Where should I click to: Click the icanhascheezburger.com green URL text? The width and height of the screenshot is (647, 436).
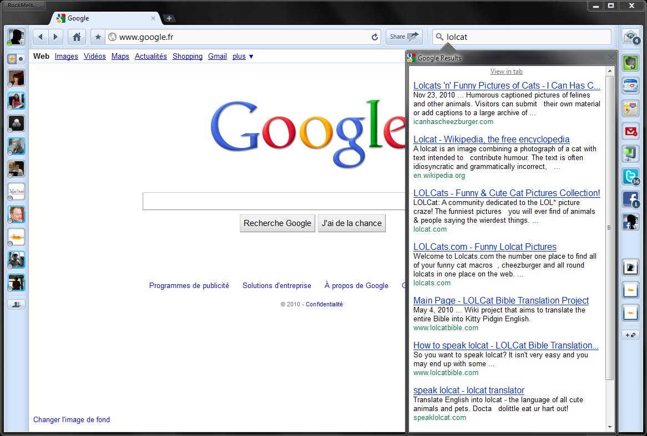453,121
